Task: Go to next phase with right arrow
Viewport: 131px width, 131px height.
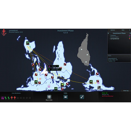Action: click(130, 33)
